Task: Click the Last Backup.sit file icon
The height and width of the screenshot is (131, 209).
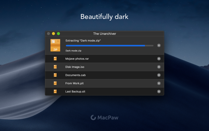Action: [x=55, y=91]
